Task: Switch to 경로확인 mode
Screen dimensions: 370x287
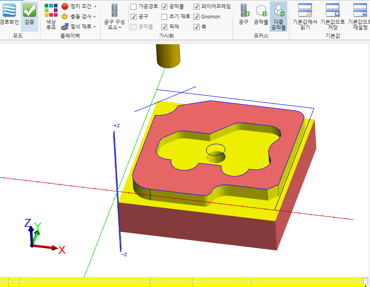Action: click(9, 14)
